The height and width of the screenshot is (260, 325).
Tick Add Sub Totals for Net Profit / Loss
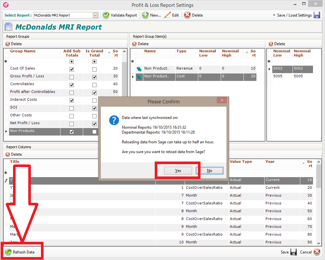[71, 124]
